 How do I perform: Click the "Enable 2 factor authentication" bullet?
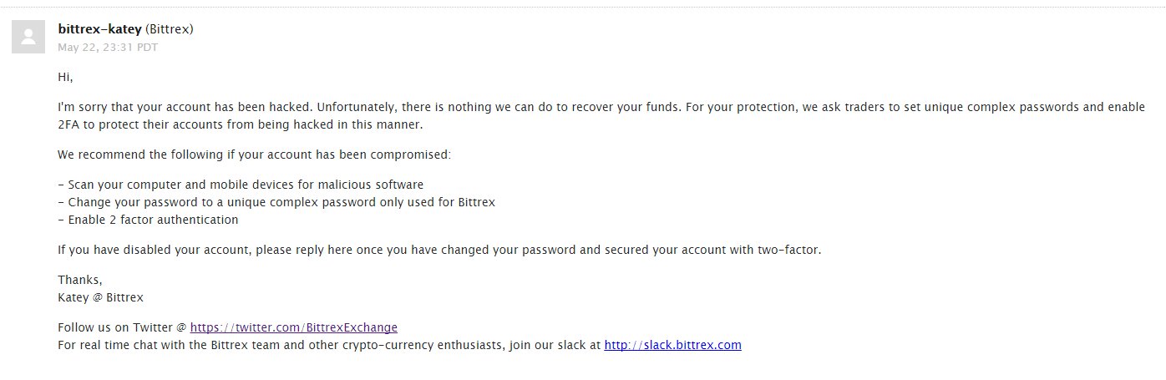(x=148, y=220)
